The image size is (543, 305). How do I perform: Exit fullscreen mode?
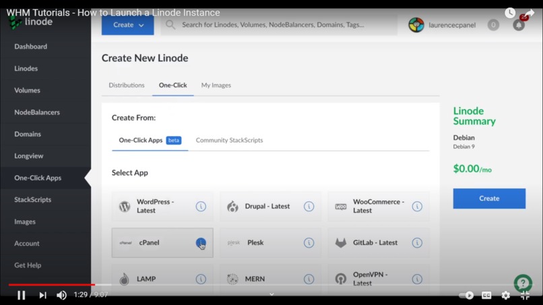coord(525,296)
